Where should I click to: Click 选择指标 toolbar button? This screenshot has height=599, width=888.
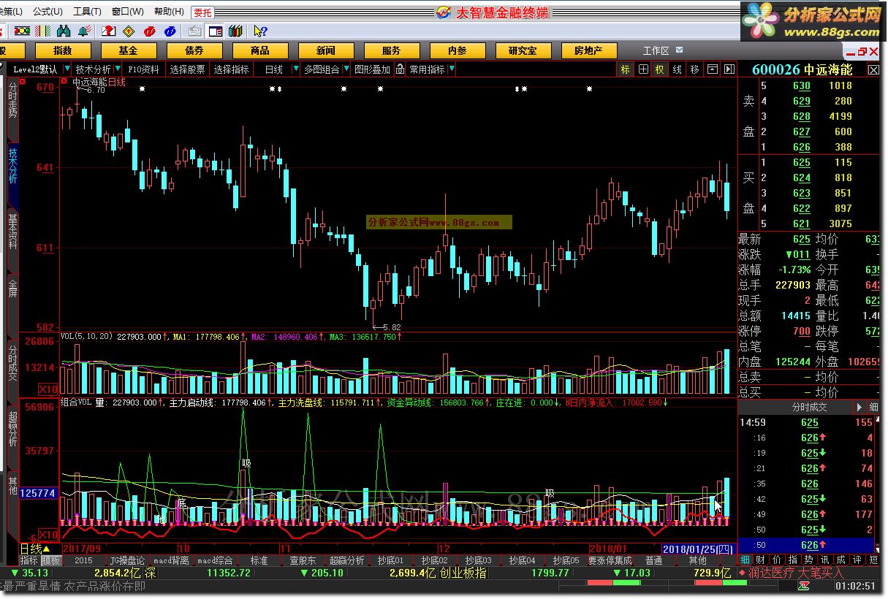pyautogui.click(x=231, y=69)
